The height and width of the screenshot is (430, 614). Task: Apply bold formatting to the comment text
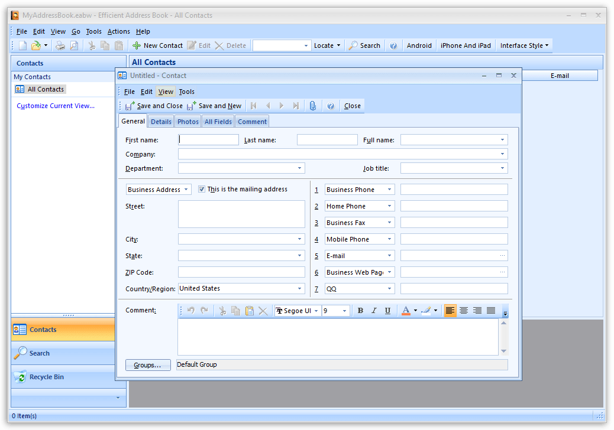[x=360, y=310]
